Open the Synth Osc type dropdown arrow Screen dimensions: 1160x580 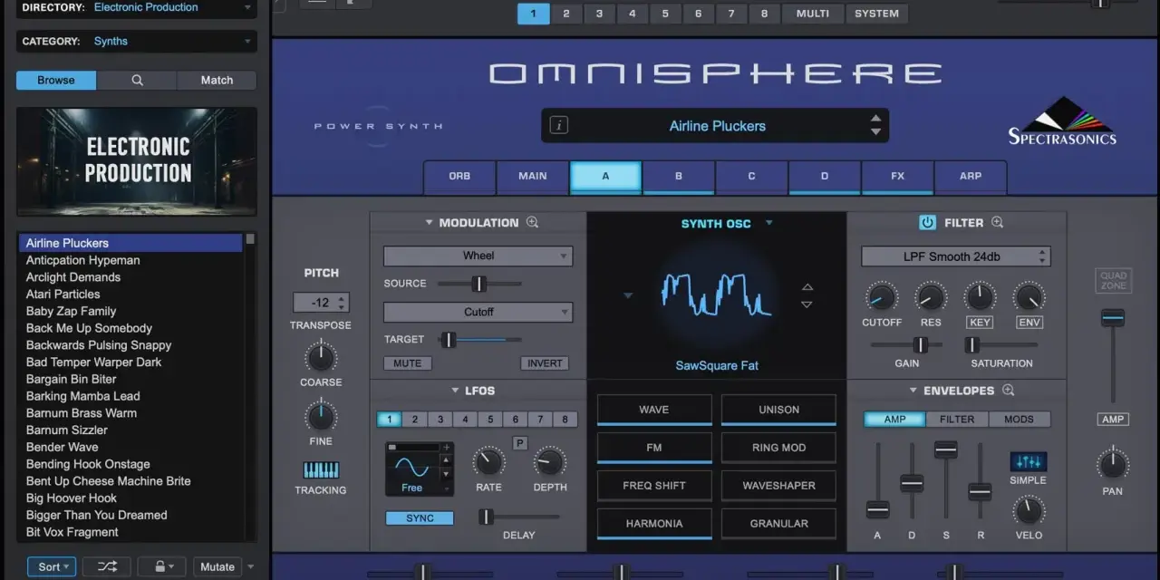point(769,223)
